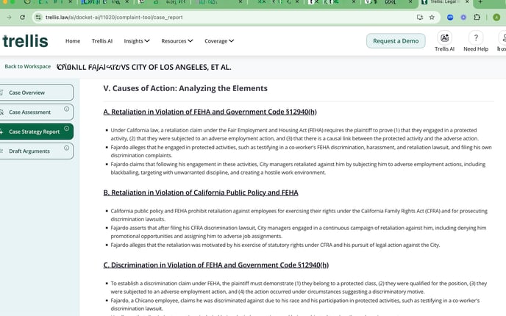Click bullet "Fajardo, a Chicano employee, claims"
The image size is (506, 316).
[x=295, y=304]
